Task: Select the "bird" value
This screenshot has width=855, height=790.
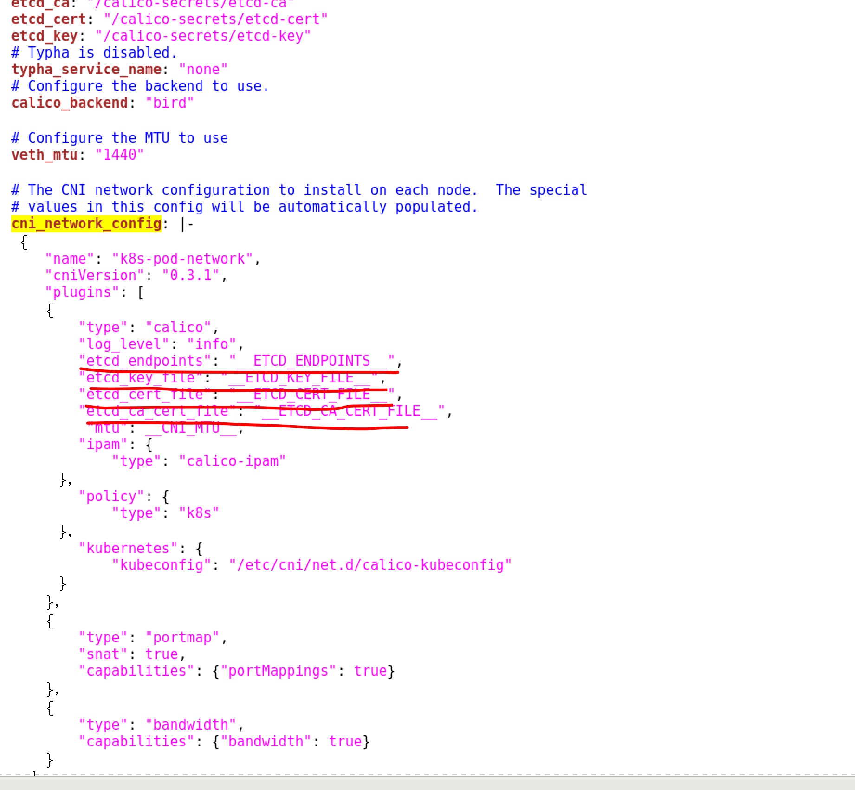Action: coord(170,103)
